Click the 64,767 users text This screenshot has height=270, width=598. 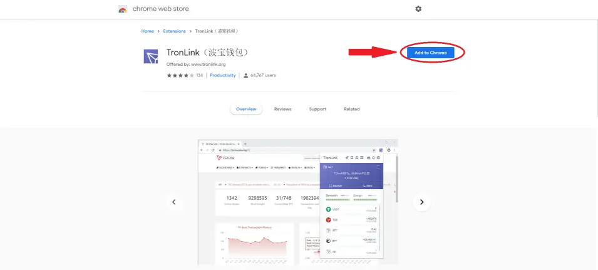click(x=263, y=76)
